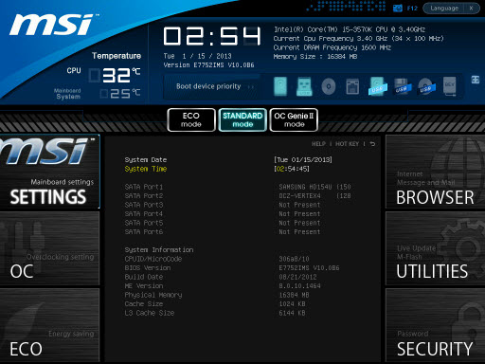Viewport: 485px width, 364px height.
Task: Activate OC Genie II mode
Action: tap(294, 119)
